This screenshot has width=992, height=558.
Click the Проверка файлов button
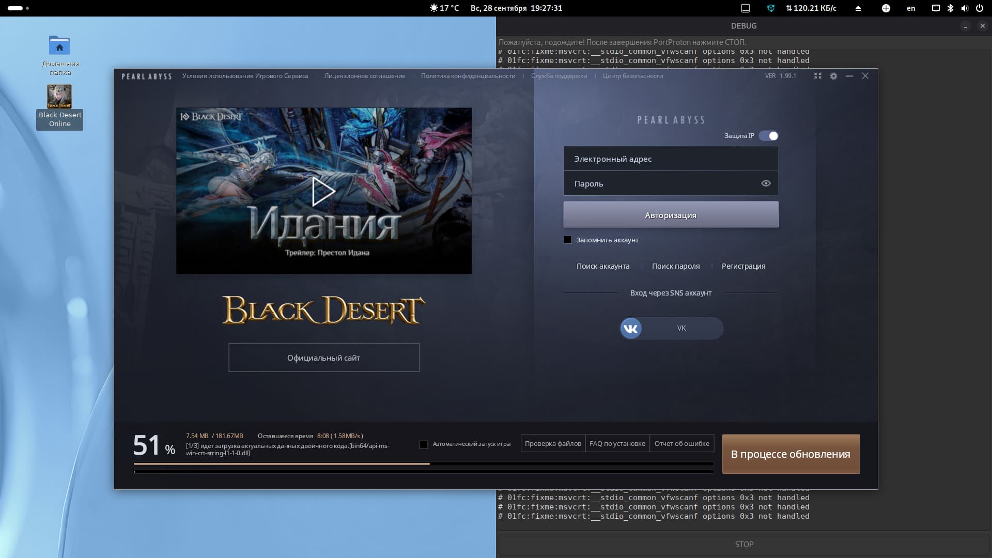pyautogui.click(x=553, y=443)
